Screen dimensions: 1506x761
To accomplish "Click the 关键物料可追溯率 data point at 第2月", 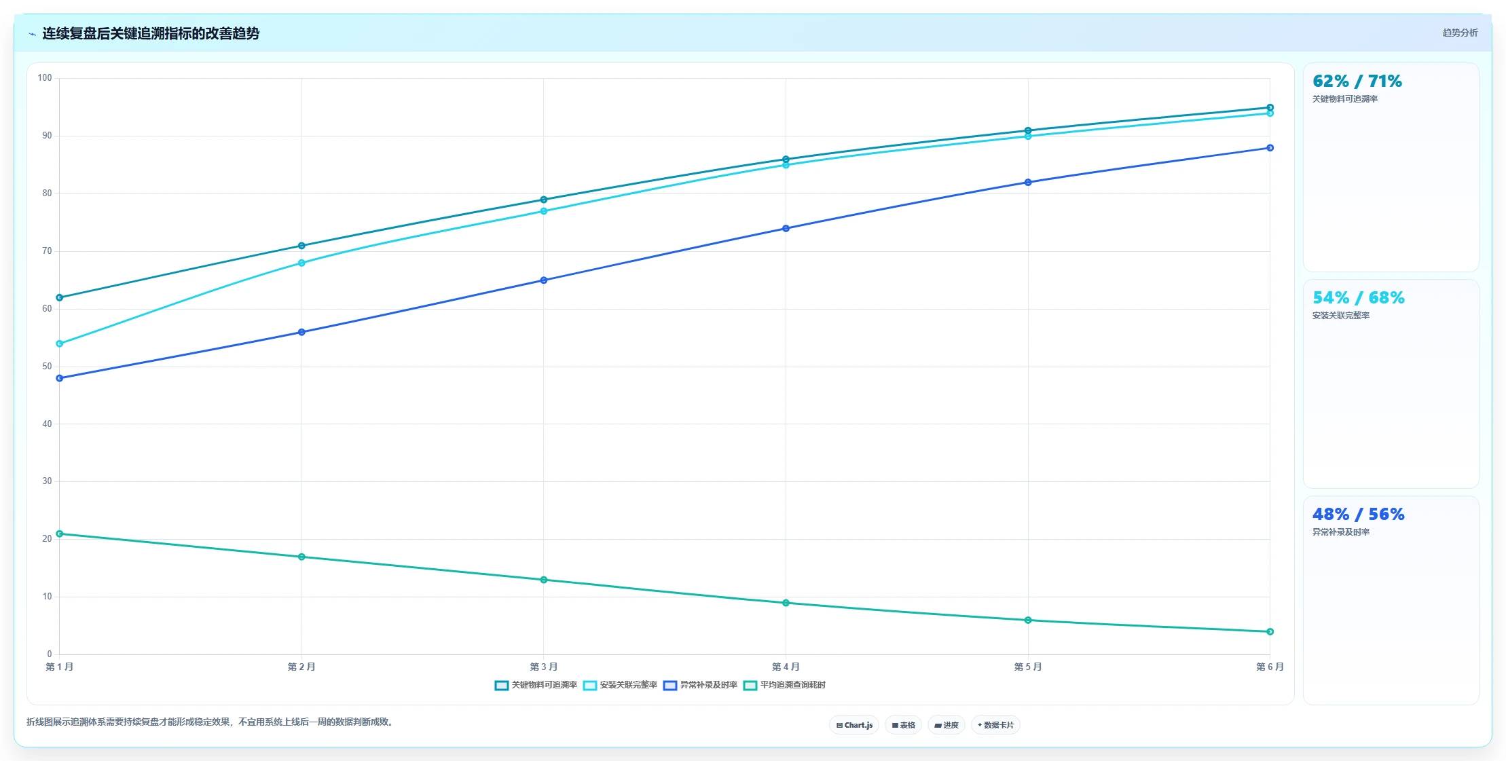I will (x=301, y=246).
